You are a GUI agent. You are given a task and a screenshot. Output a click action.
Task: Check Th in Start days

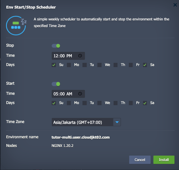(x=116, y=103)
